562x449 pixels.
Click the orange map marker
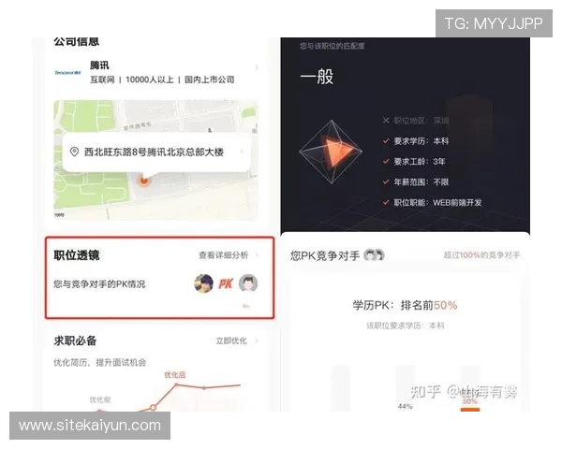tap(144, 180)
